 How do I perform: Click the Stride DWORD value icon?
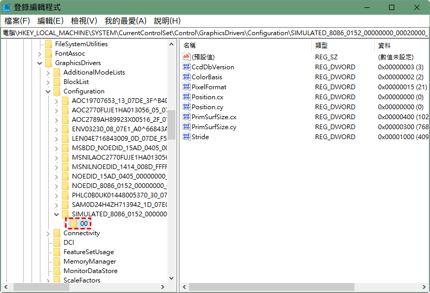(x=186, y=137)
